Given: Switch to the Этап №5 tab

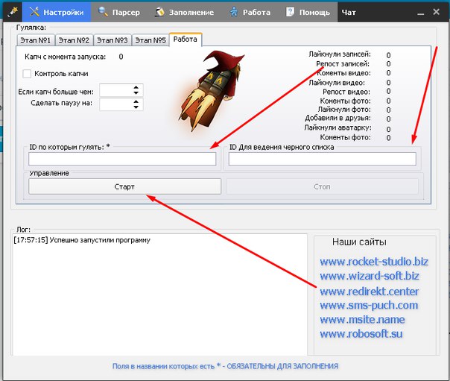Looking at the screenshot, I should 150,40.
